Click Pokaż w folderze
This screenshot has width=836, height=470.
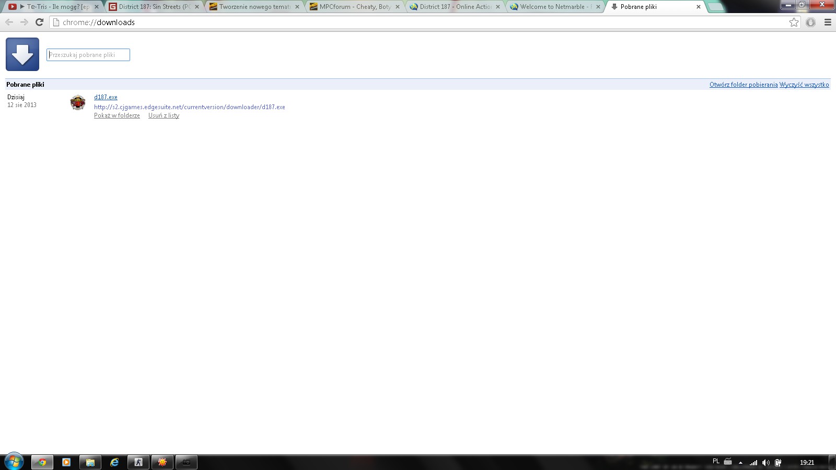pos(117,115)
